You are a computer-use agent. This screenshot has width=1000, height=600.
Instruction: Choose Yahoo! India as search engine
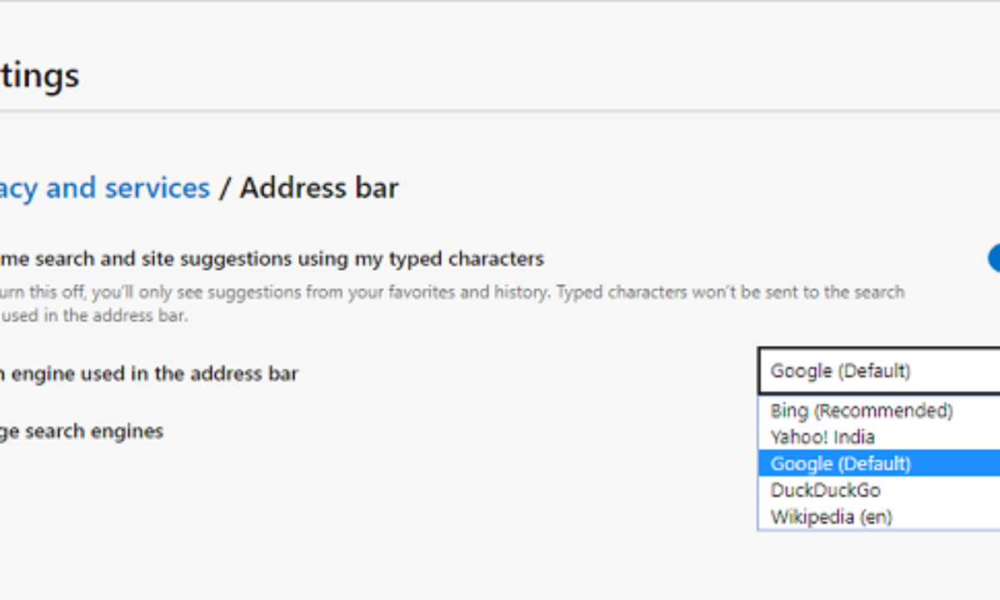coord(879,437)
